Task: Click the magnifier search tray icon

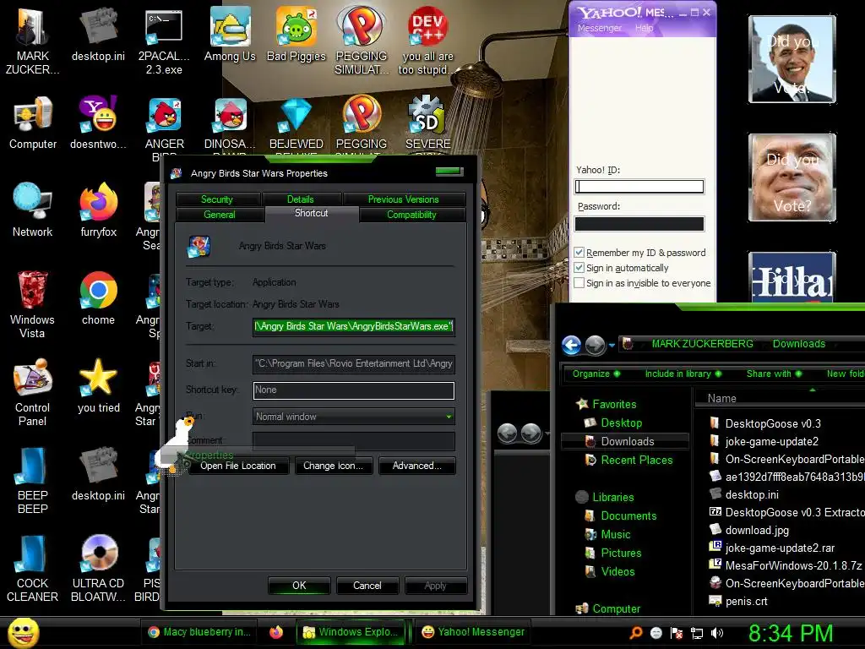Action: pyautogui.click(x=635, y=633)
